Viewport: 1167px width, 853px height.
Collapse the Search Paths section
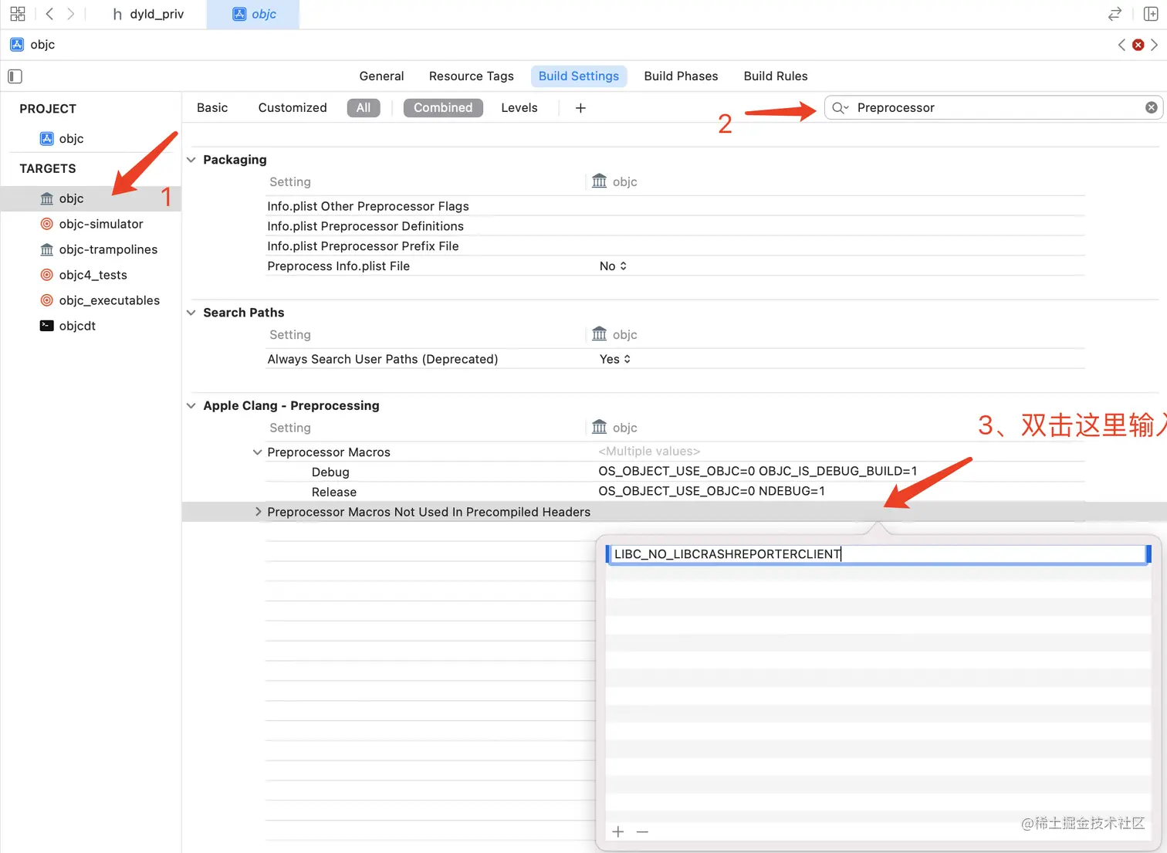191,313
